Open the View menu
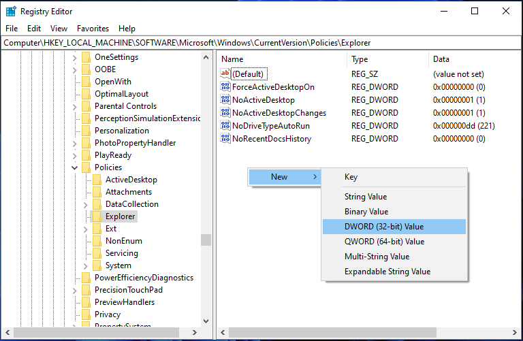 (59, 29)
